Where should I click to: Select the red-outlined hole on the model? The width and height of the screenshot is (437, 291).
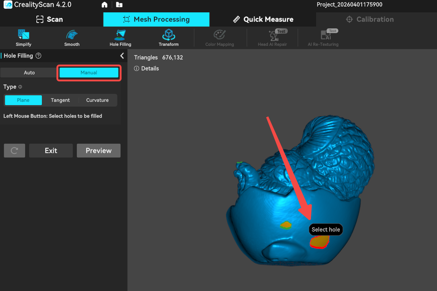coord(319,242)
